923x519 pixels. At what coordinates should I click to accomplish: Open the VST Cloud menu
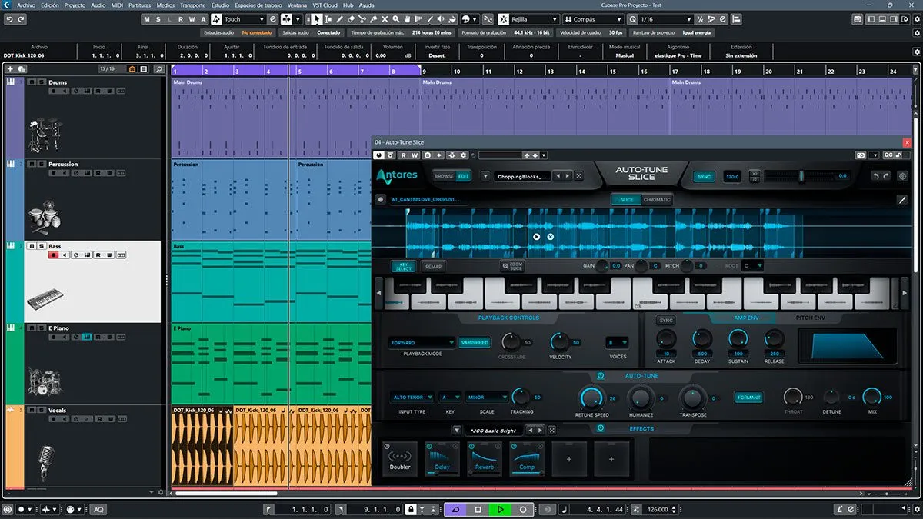326,5
